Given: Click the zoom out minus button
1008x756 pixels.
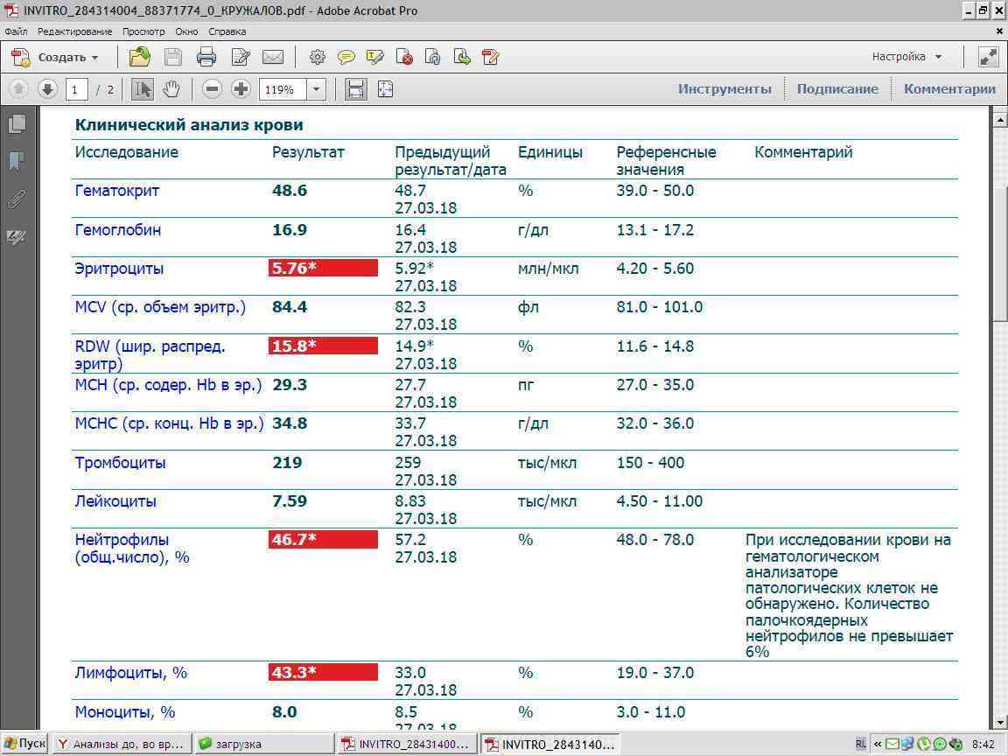Looking at the screenshot, I should pos(212,89).
